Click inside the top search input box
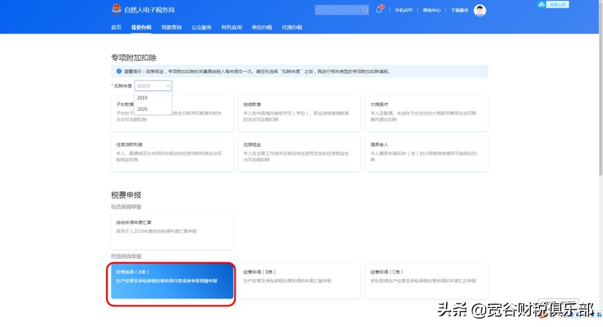 coord(338,10)
